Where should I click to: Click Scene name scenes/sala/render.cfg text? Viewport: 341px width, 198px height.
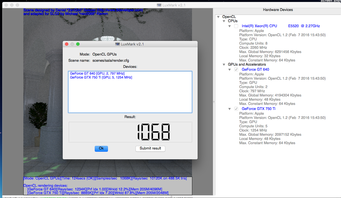[111, 60]
